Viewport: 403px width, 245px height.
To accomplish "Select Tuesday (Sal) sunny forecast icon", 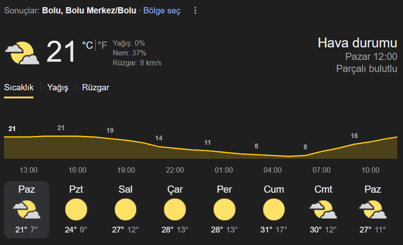I will pos(126,210).
